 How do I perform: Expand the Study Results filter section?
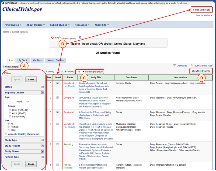pyautogui.click(x=42, y=146)
